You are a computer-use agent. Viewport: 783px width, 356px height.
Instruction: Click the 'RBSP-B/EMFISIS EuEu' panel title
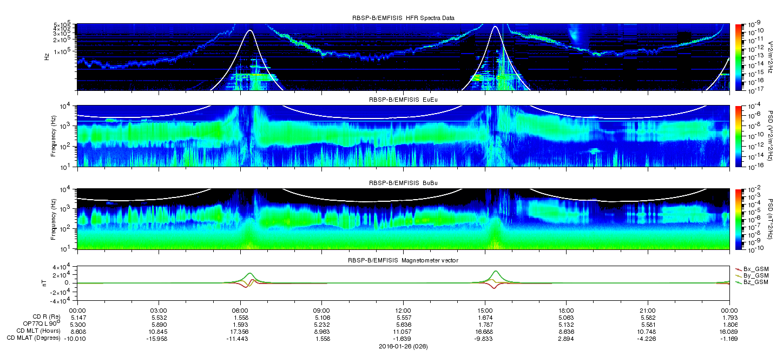pos(403,100)
